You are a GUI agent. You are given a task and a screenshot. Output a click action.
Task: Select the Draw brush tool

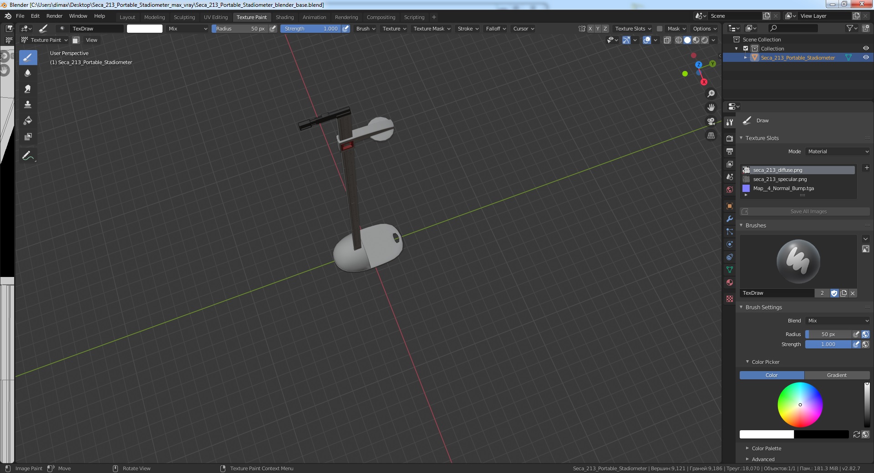28,57
